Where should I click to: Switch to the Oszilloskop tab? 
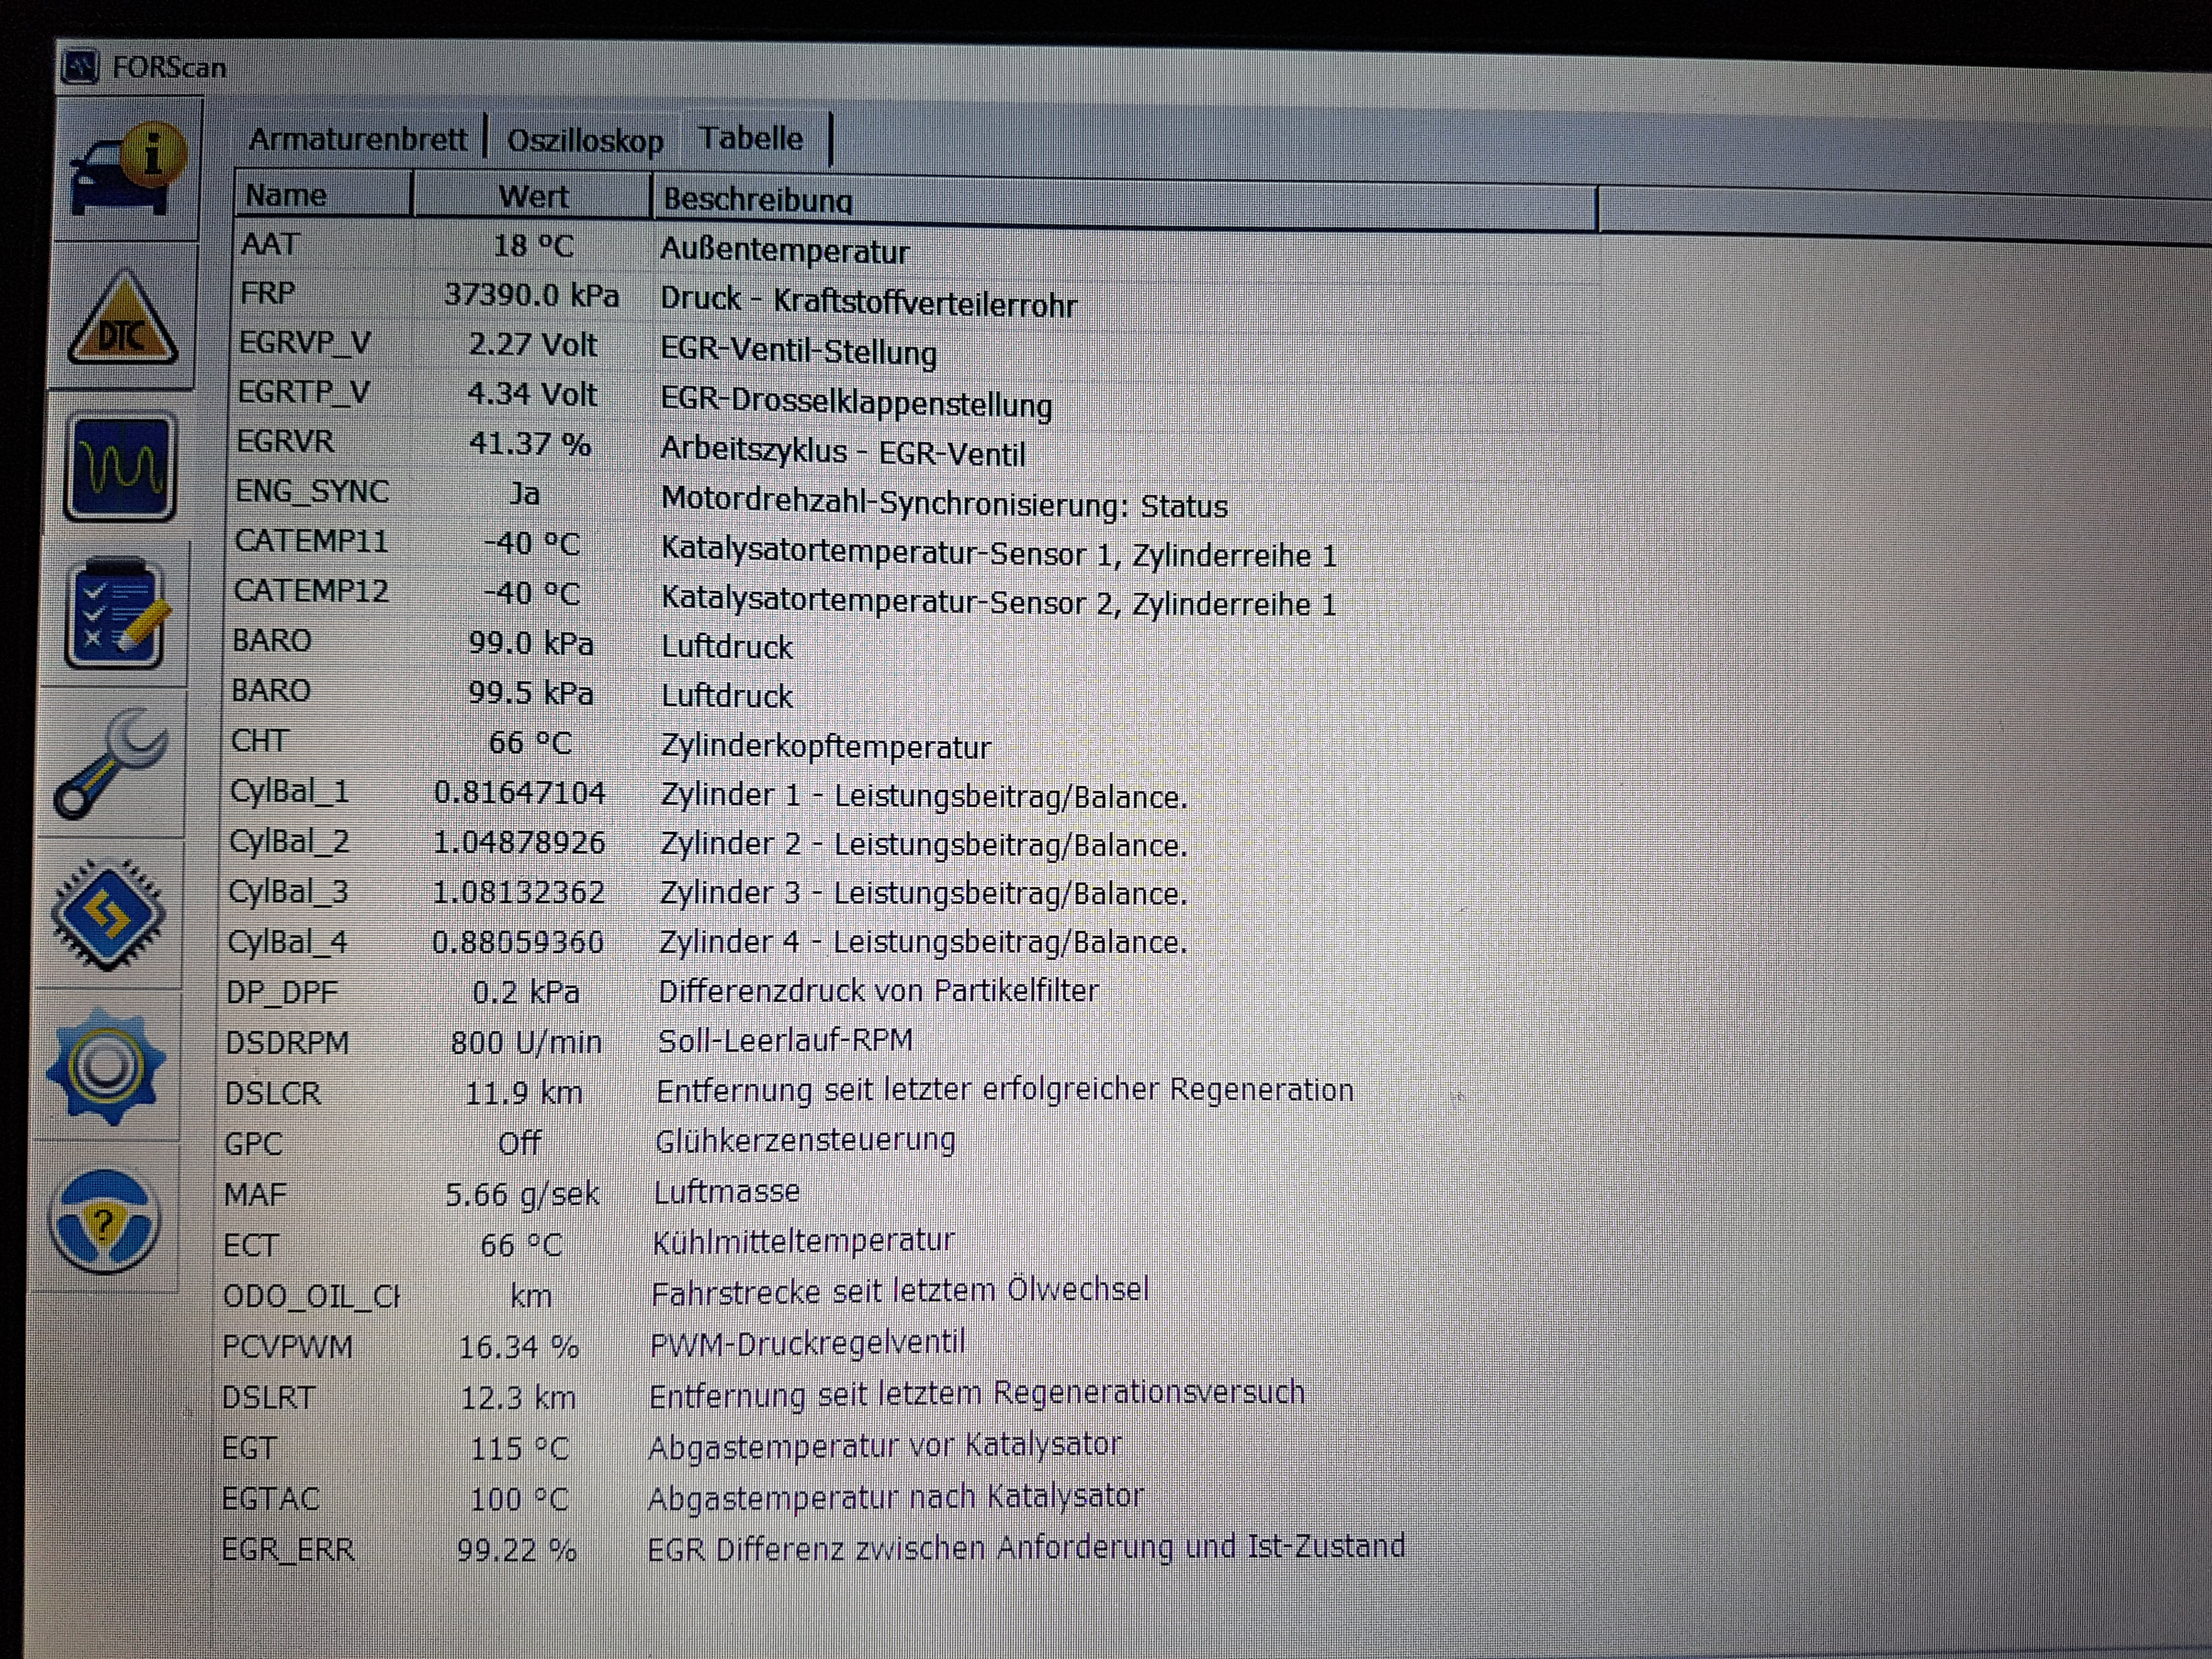pyautogui.click(x=585, y=141)
